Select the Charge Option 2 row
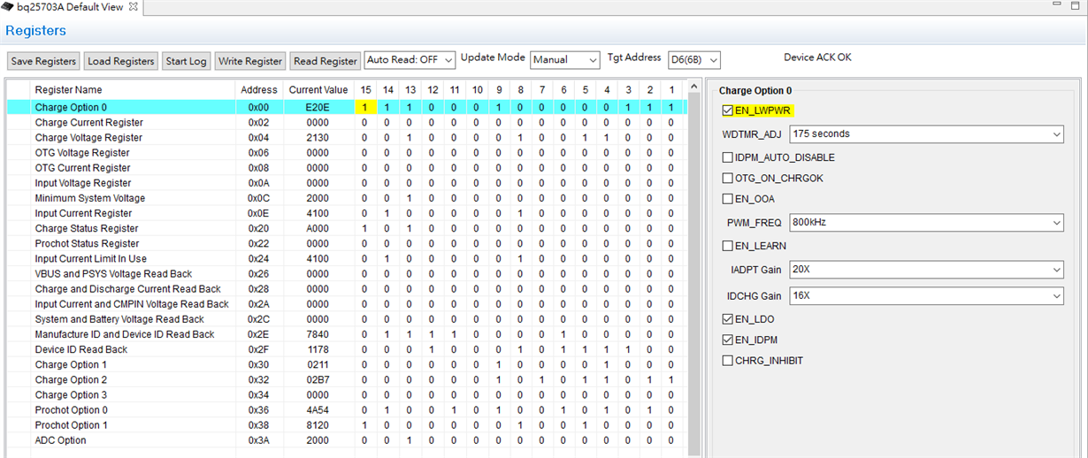 pos(346,379)
